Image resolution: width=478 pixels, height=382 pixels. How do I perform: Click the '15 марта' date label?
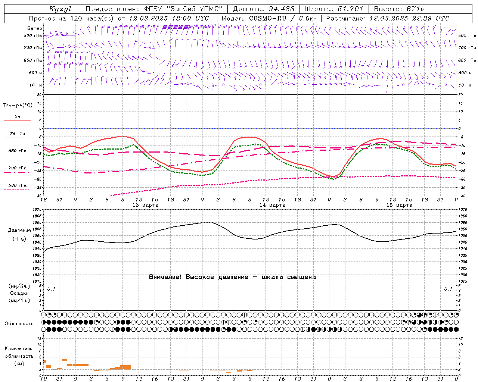(x=399, y=205)
